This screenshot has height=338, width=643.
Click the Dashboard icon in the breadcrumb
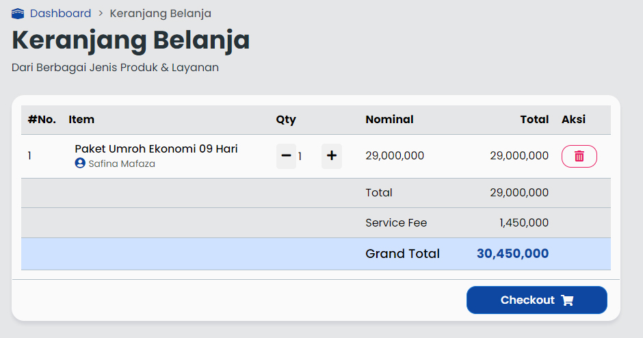pos(18,14)
